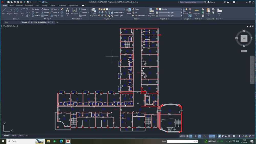Toggle the drawing grid display
The image size is (256, 144).
click(188, 136)
